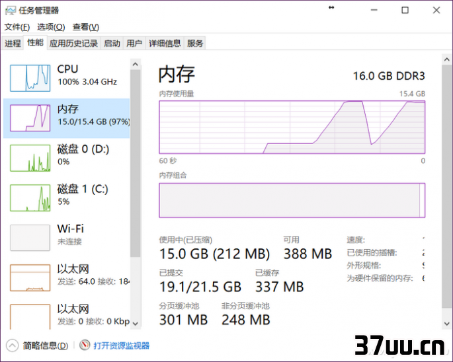Select the CPU usage graph thumbnail
This screenshot has height=362, width=453.
[x=30, y=78]
